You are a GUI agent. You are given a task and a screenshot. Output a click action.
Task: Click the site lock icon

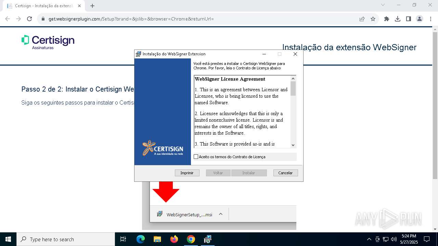click(43, 19)
